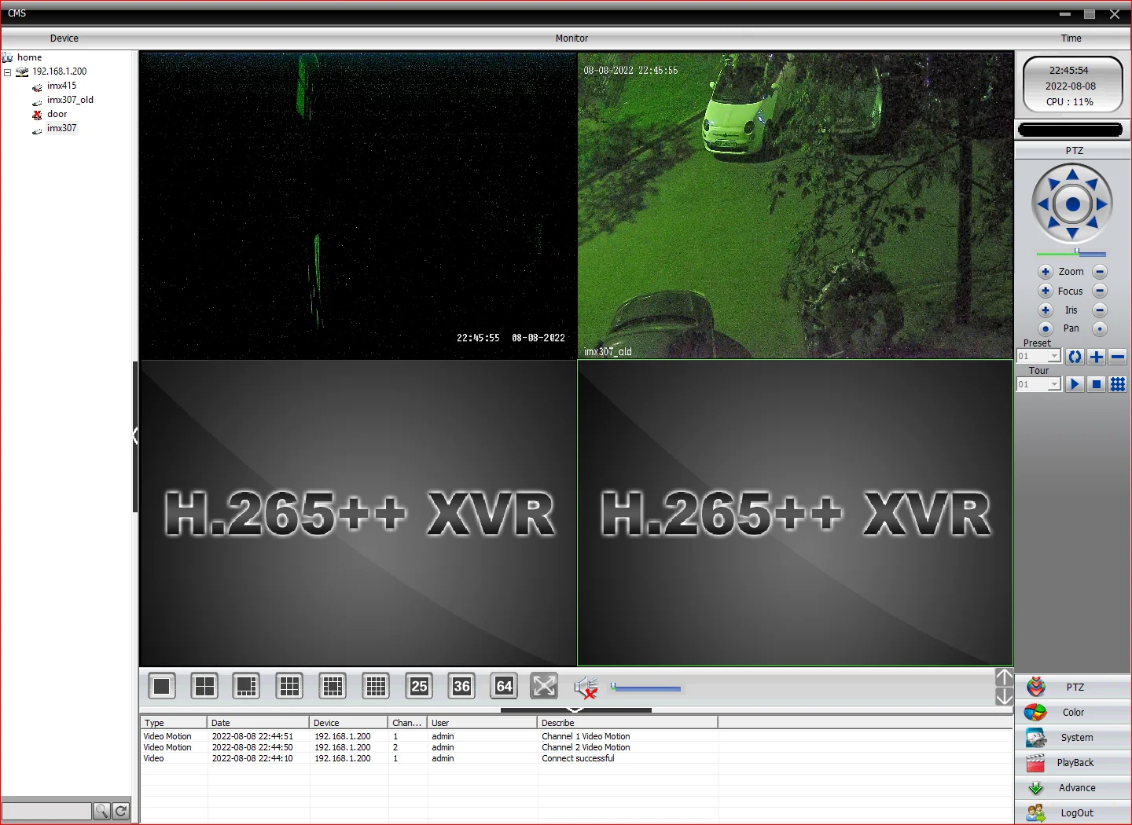Collapse the 192.168.1.200 device tree

[8, 72]
